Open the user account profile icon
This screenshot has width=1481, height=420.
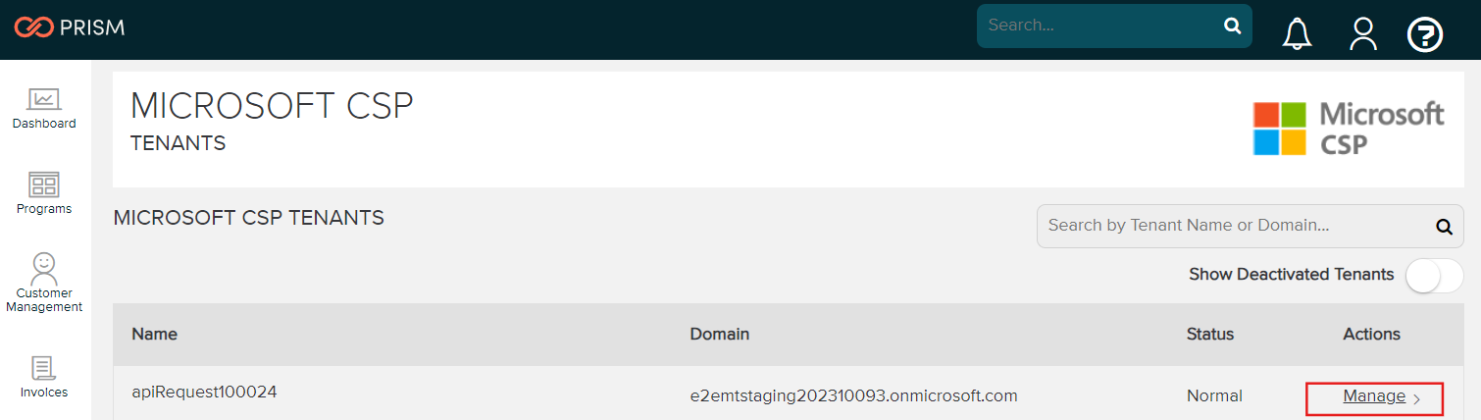point(1362,34)
